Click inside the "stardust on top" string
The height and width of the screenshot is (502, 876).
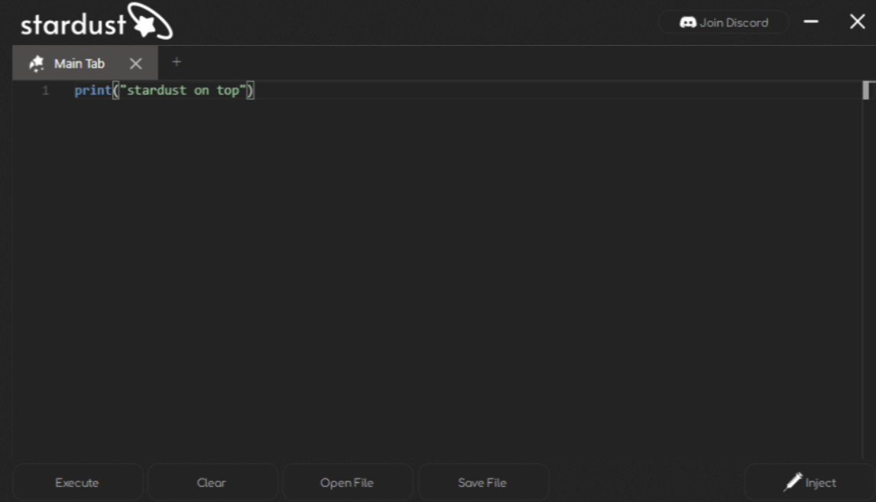[x=183, y=91]
